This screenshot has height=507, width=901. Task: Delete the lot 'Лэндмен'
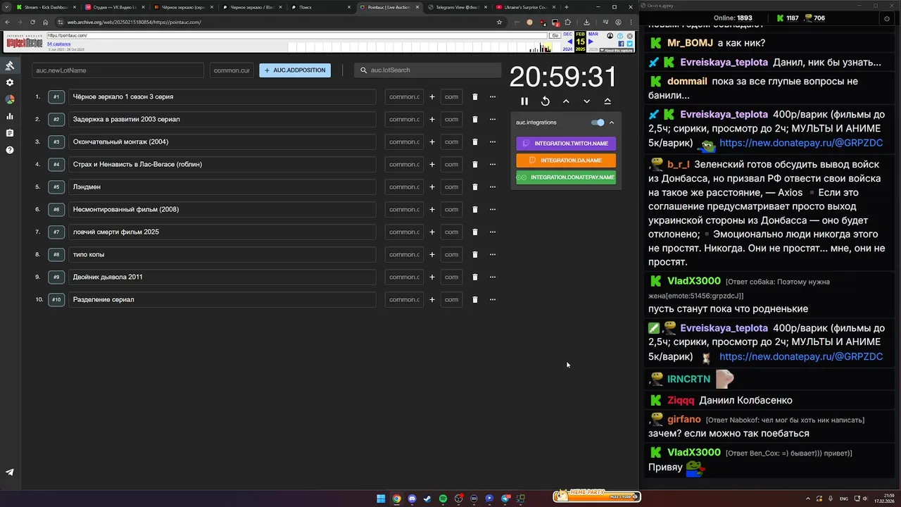click(x=474, y=187)
